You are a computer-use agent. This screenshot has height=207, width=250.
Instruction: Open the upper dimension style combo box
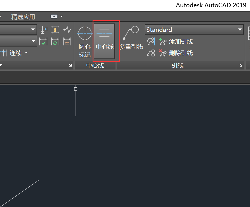[18, 29]
